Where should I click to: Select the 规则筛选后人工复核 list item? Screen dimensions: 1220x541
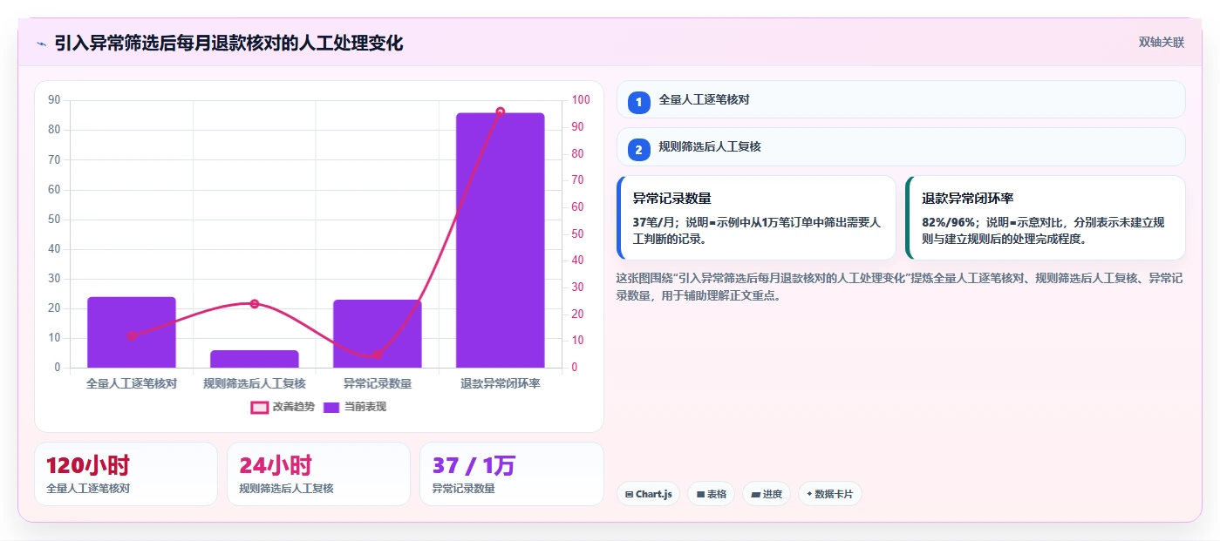point(901,147)
